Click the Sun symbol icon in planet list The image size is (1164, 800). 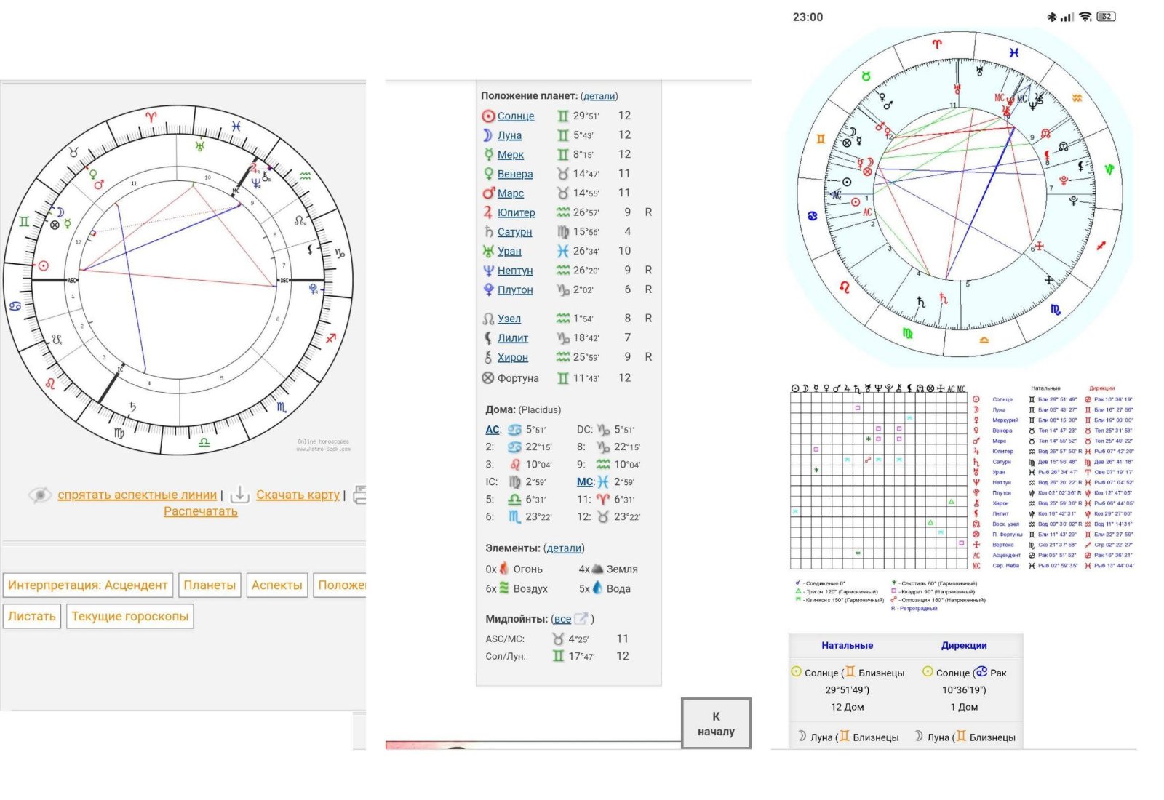tap(488, 116)
